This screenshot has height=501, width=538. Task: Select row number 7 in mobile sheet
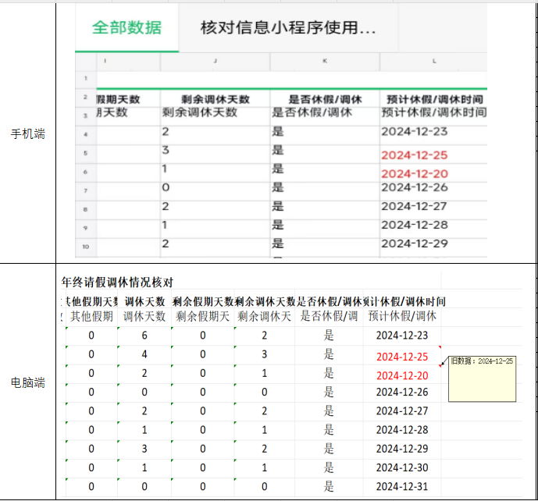click(86, 190)
